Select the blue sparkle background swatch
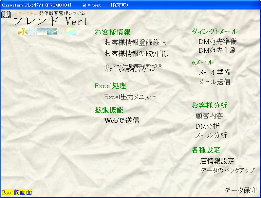261x198 pixels. click(42, 31)
